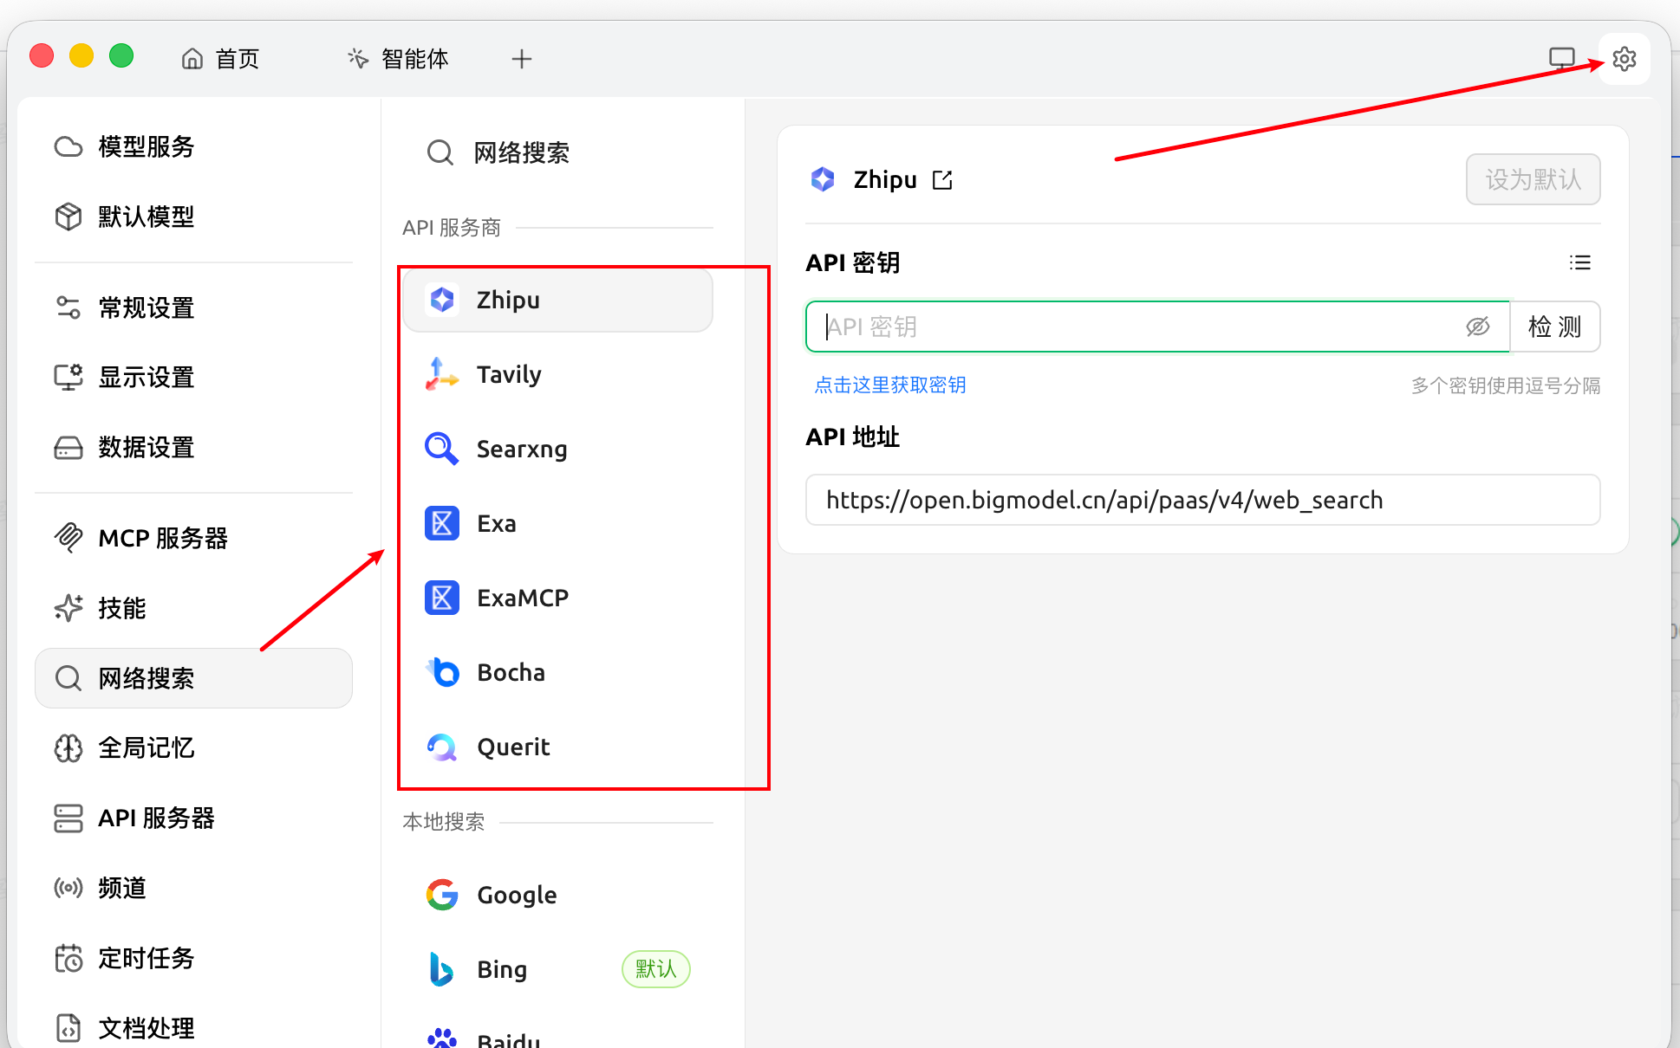This screenshot has height=1048, width=1680.
Task: Focus the API 密钥 input field
Action: [1157, 327]
